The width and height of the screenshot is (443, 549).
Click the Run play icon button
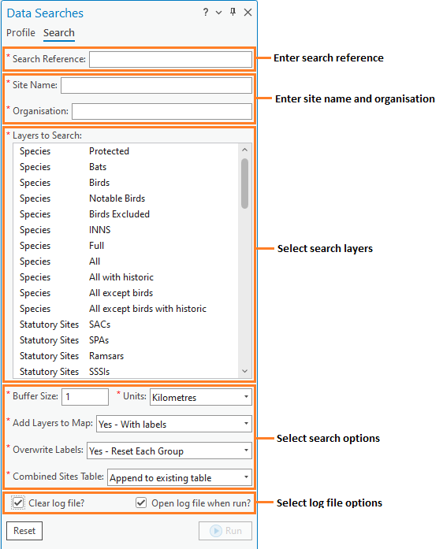225,531
